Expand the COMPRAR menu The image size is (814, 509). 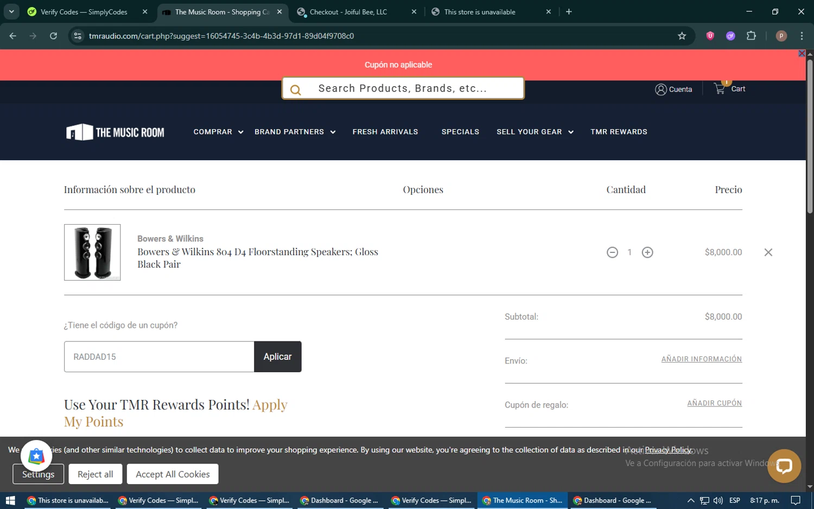[x=218, y=132]
